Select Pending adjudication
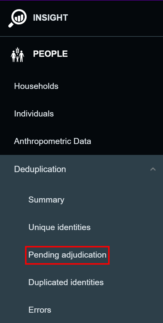The height and width of the screenshot is (323, 163). coord(67,255)
